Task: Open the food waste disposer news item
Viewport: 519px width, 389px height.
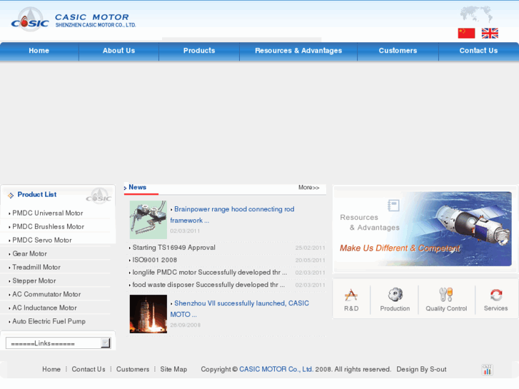Action: pos(208,285)
